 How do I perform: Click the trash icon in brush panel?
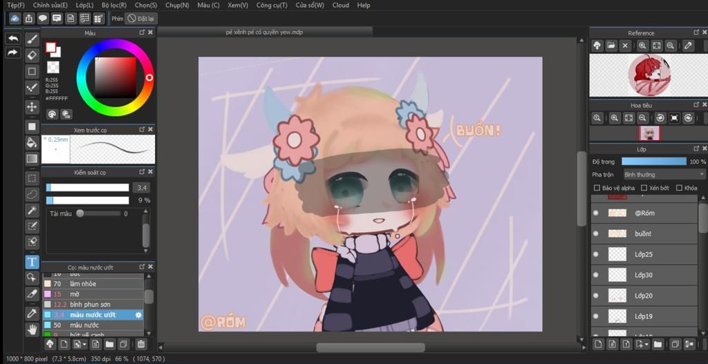[x=141, y=344]
